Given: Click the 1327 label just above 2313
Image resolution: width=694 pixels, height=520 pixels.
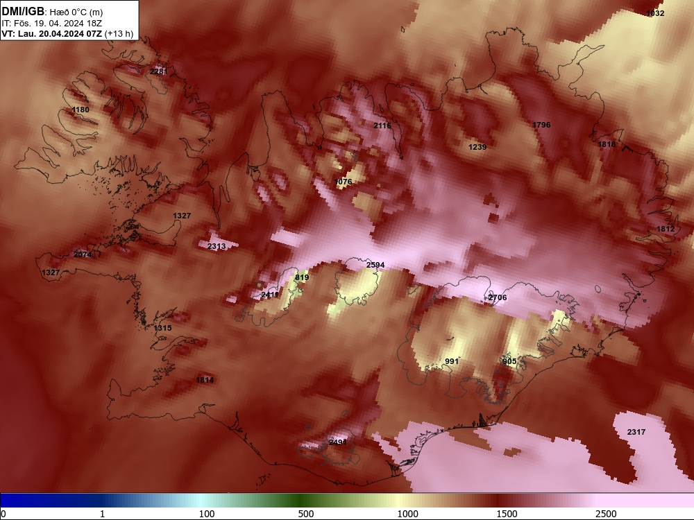Looking at the screenshot, I should click(182, 216).
